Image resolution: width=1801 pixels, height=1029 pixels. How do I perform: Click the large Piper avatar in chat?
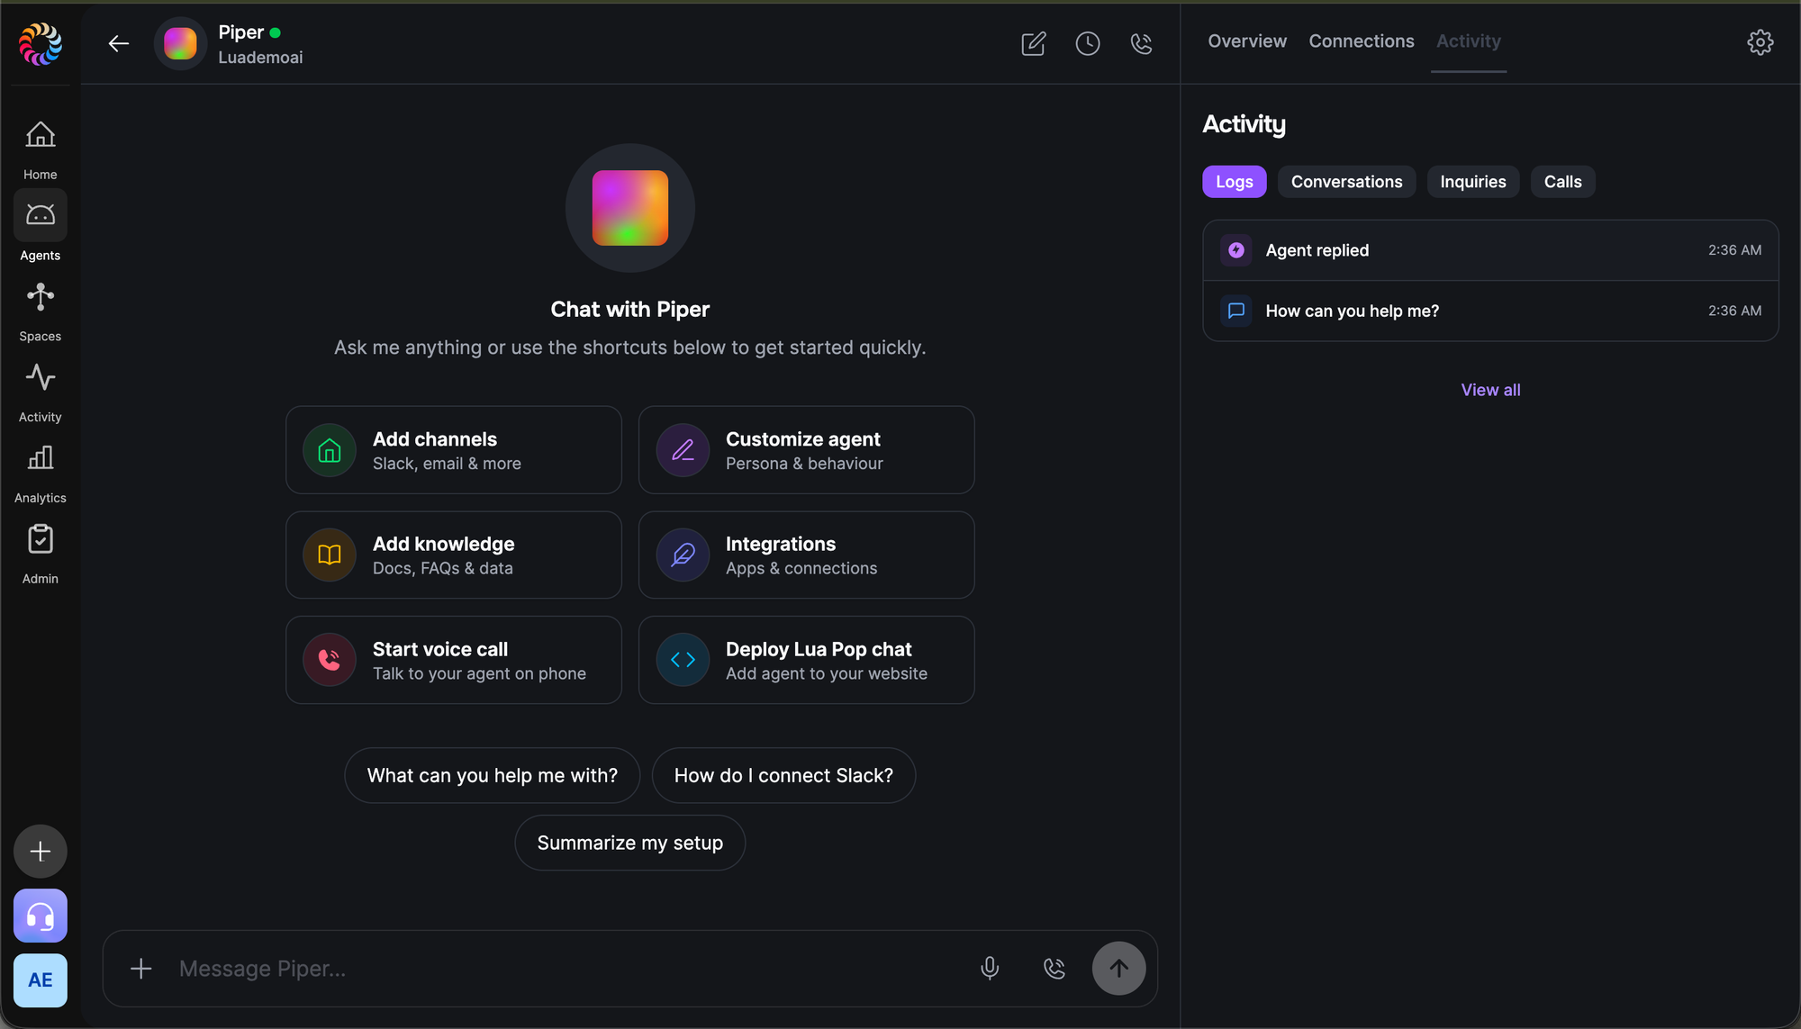[630, 208]
